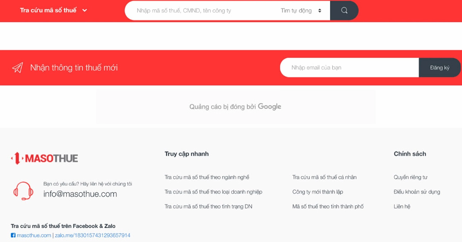Click the magnifying glass search button

coord(344,10)
